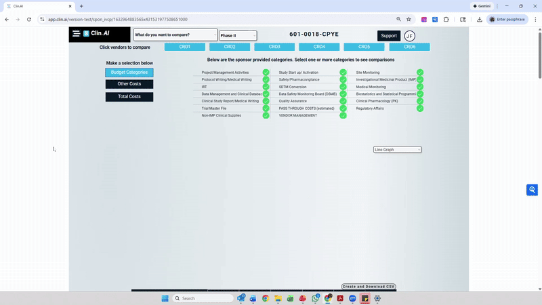Toggle Clinical Pharmacology (PK) checkmark

click(420, 101)
